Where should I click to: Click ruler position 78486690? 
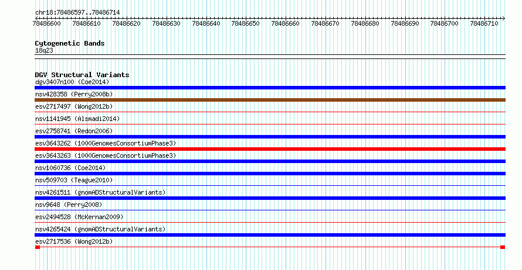click(x=405, y=23)
